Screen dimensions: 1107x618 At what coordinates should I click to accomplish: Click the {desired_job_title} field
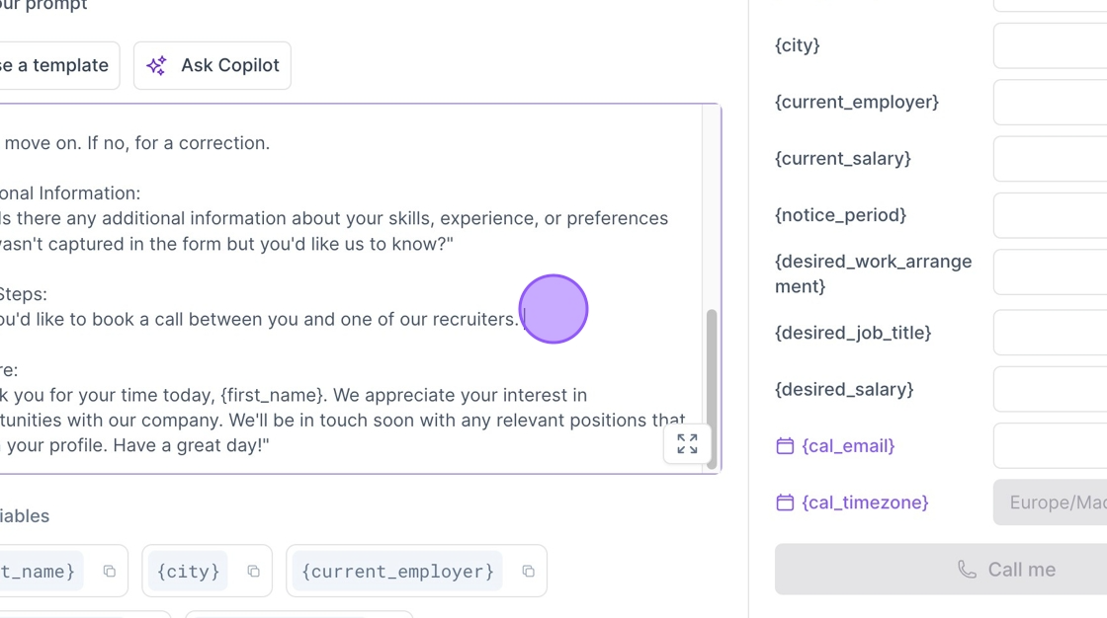(x=1050, y=333)
